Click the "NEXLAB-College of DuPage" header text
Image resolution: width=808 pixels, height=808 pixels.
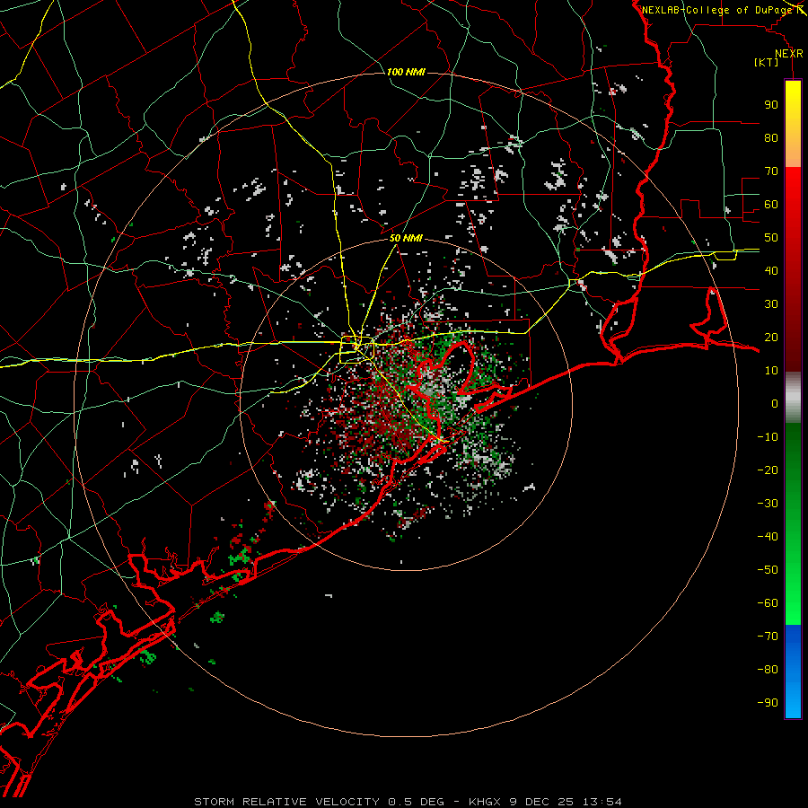tap(716, 10)
